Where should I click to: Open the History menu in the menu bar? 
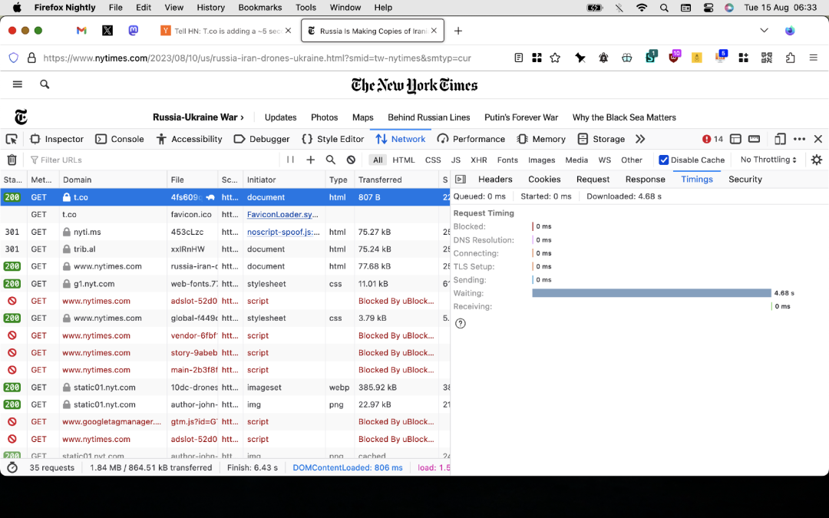click(210, 8)
